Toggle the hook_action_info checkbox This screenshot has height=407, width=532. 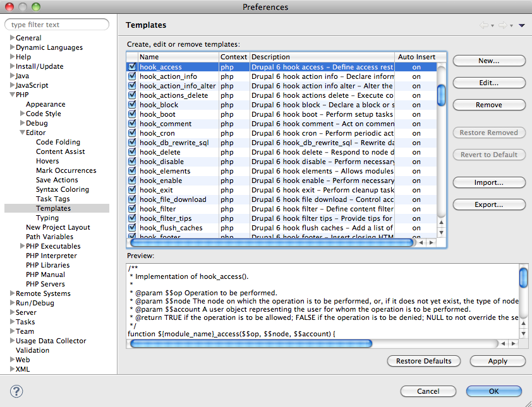coord(132,76)
